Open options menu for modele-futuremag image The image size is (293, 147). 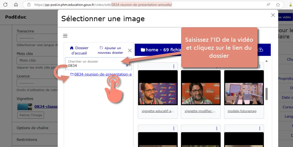[x=260, y=66]
